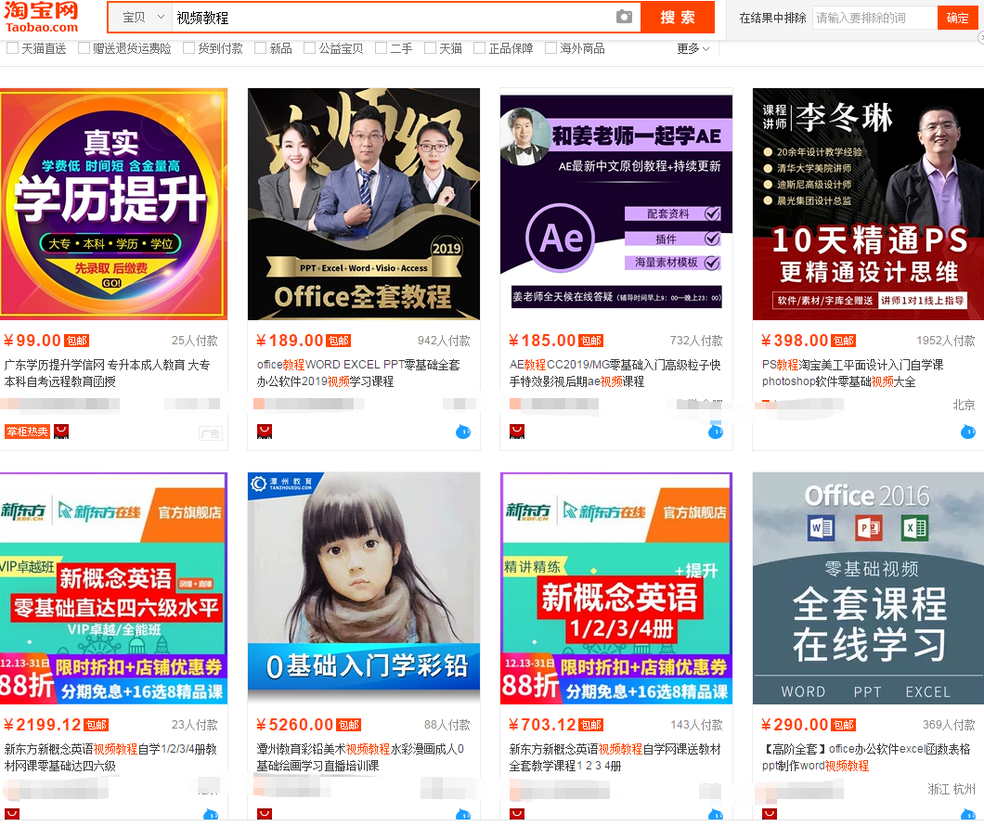Click the 浙江 杭州 seller location
Screen dimensions: 984x826
(952, 789)
